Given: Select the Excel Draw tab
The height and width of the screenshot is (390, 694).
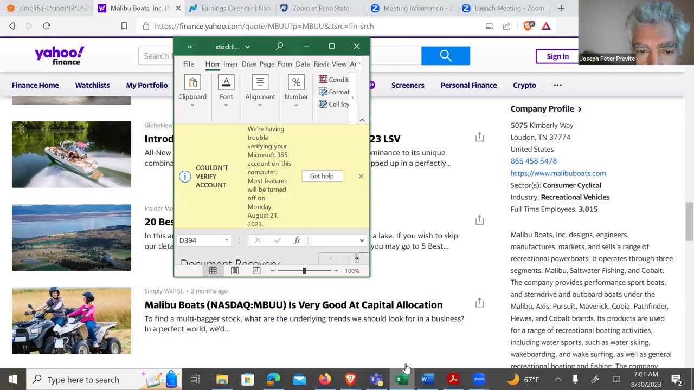Looking at the screenshot, I should 249,64.
